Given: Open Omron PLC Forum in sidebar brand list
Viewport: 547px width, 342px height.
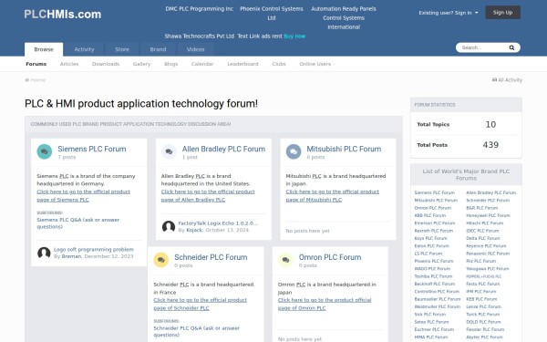Looking at the screenshot, I should 432,208.
